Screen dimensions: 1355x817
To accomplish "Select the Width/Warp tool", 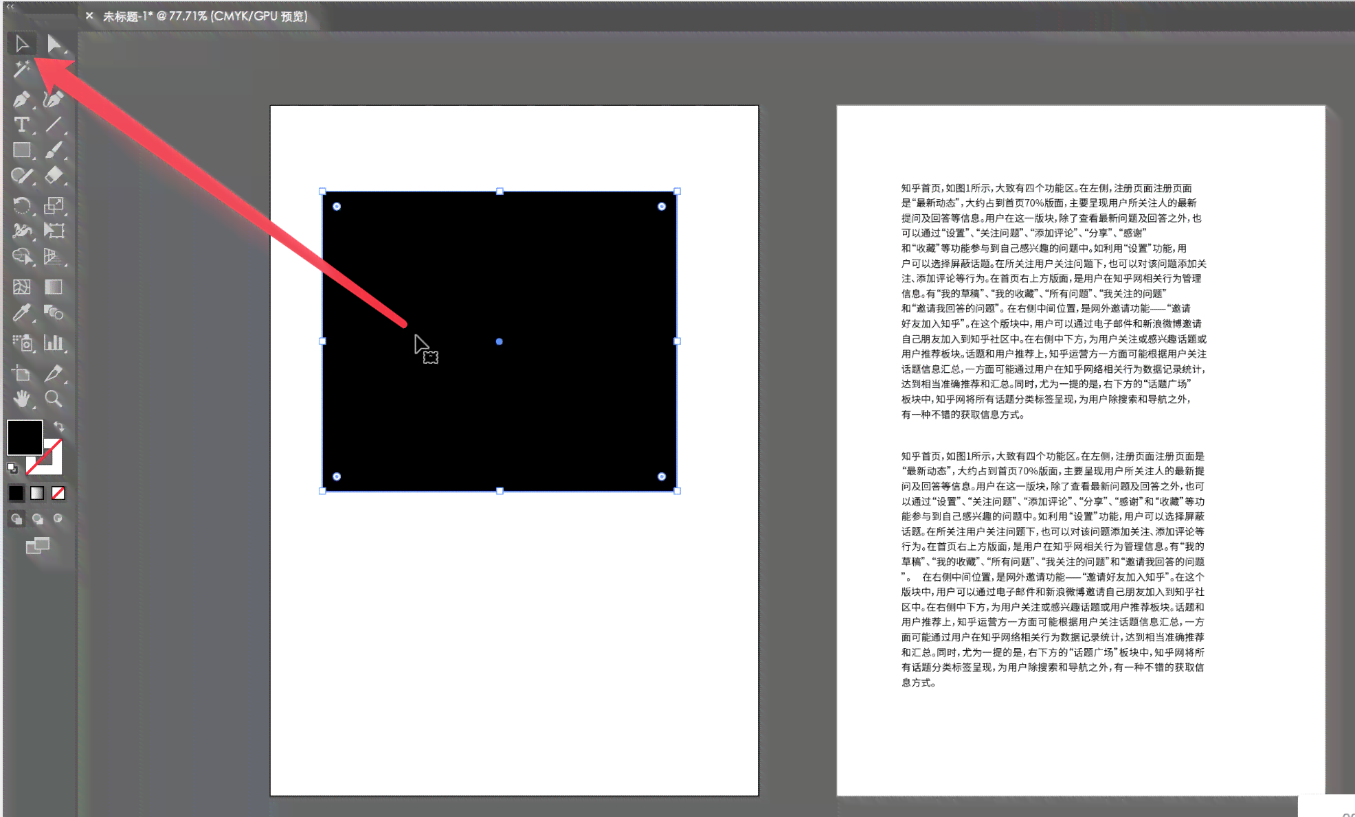I will click(x=22, y=231).
